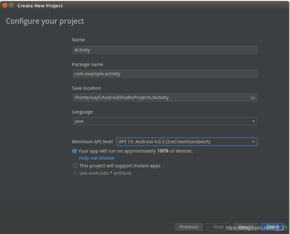Click the Previous button

pos(189,227)
